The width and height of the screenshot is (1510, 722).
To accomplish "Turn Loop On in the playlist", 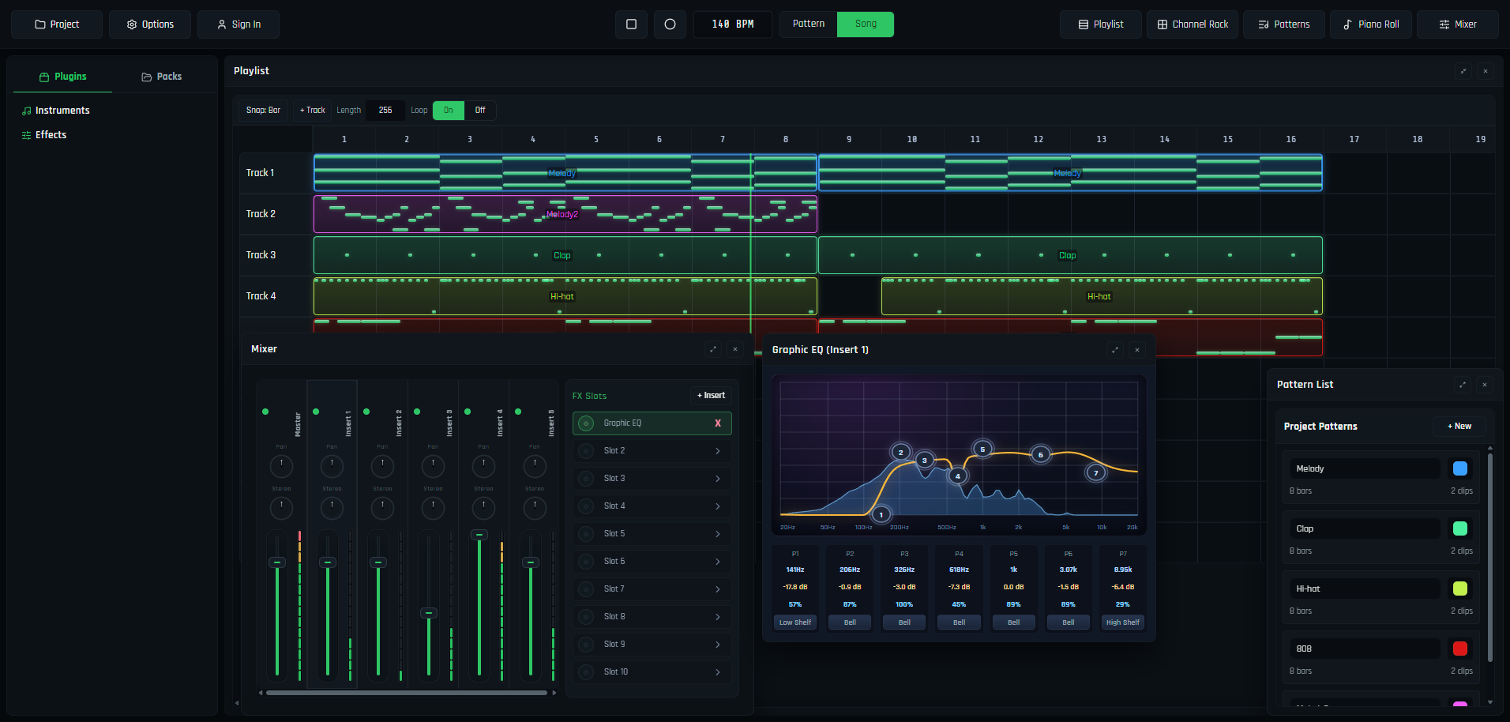I will (449, 110).
